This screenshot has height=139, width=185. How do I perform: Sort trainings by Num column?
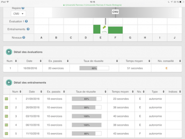pos(20,92)
